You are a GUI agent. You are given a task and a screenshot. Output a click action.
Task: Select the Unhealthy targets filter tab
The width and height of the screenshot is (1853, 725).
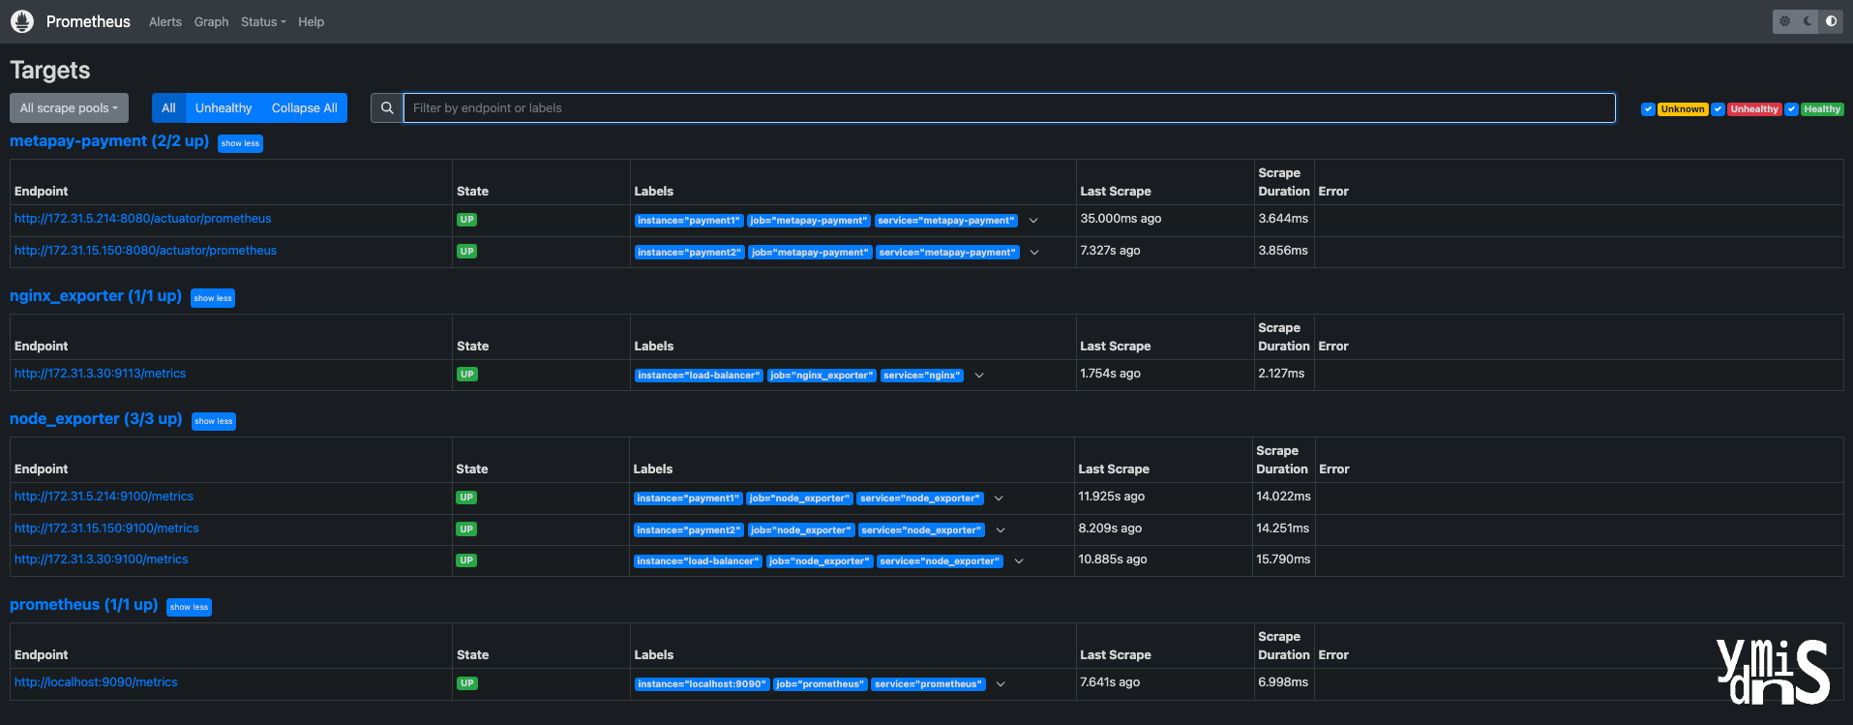pos(224,108)
